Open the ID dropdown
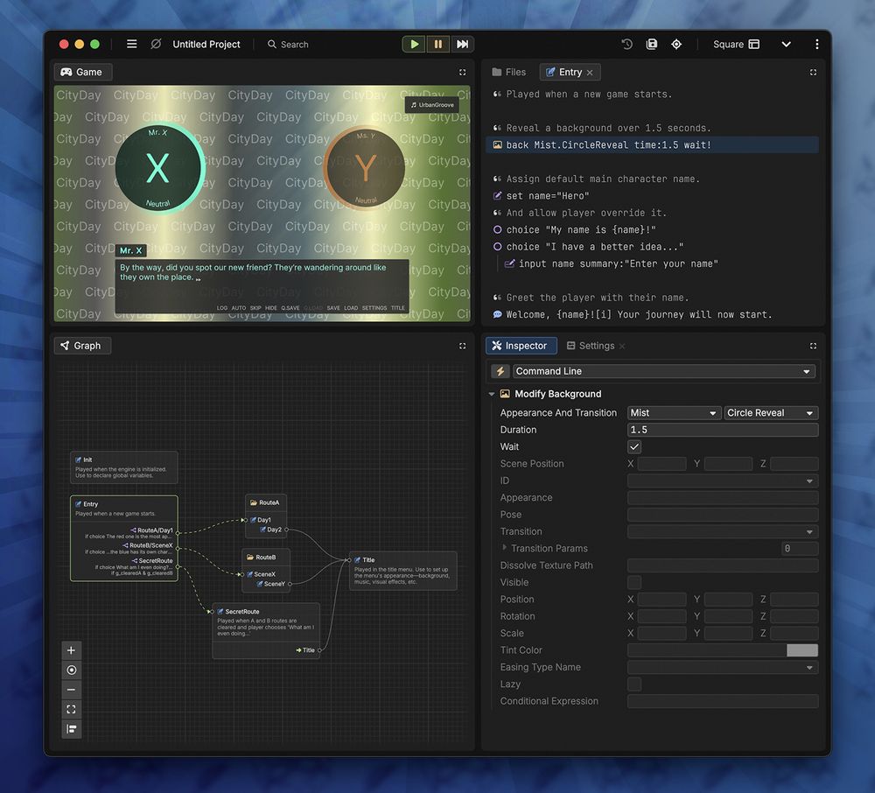 (x=723, y=481)
